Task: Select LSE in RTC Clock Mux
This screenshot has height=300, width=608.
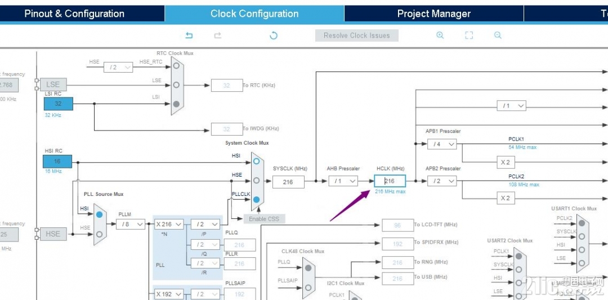Action: point(176,85)
